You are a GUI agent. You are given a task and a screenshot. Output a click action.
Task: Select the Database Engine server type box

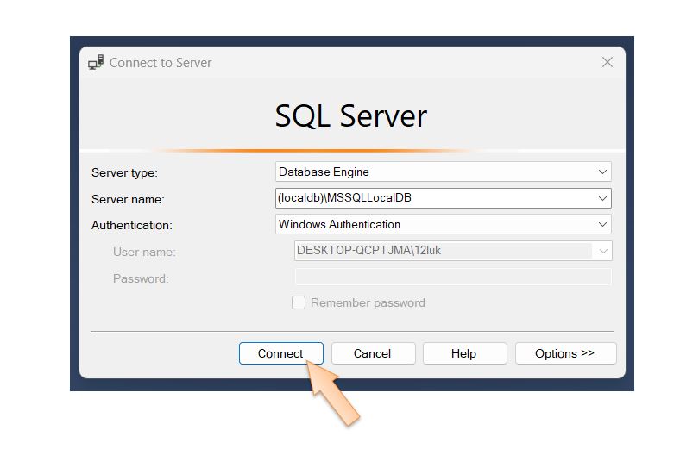tap(431, 172)
